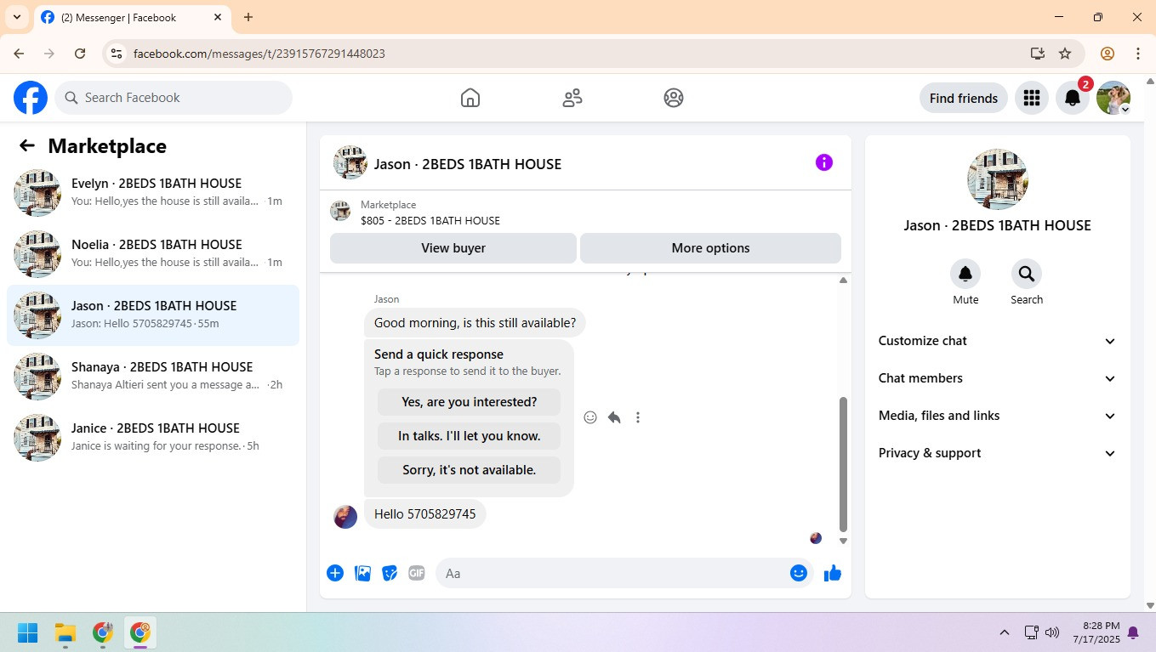Click the 'Hello 5705829745' message bubble
This screenshot has height=652, width=1156.
pos(425,514)
